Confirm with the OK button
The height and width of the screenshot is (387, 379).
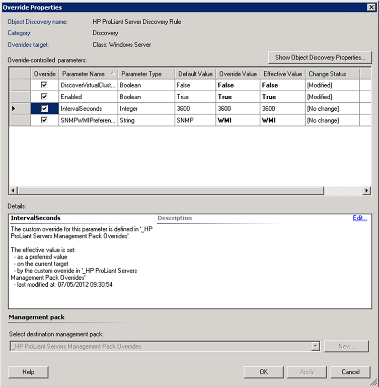(x=264, y=372)
